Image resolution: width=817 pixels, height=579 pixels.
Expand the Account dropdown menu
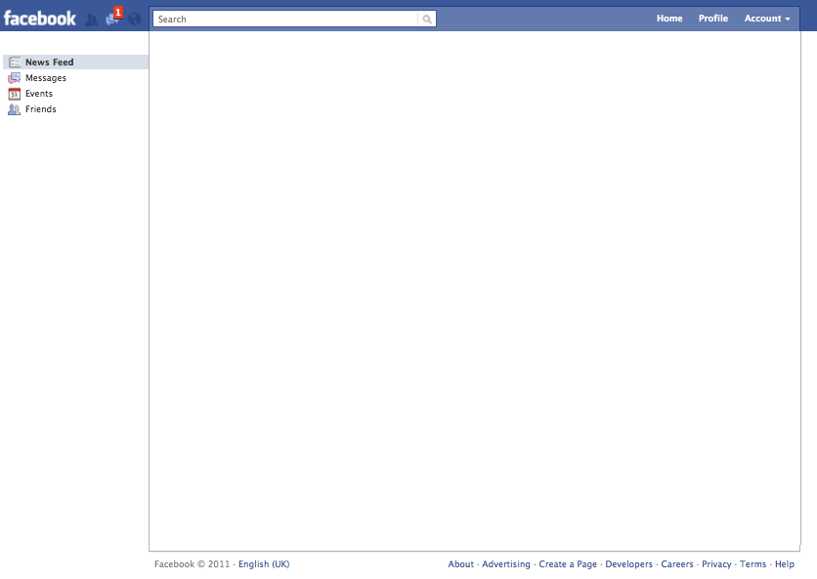(767, 19)
